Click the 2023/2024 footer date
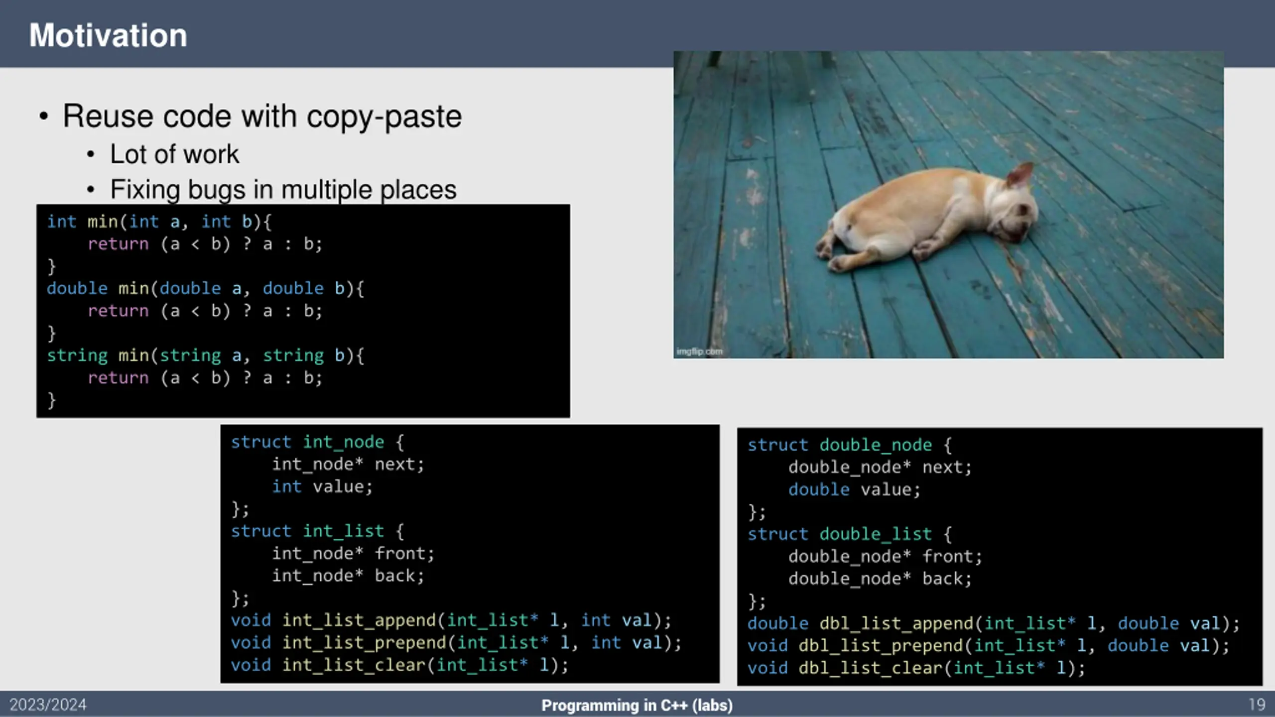 pyautogui.click(x=48, y=705)
